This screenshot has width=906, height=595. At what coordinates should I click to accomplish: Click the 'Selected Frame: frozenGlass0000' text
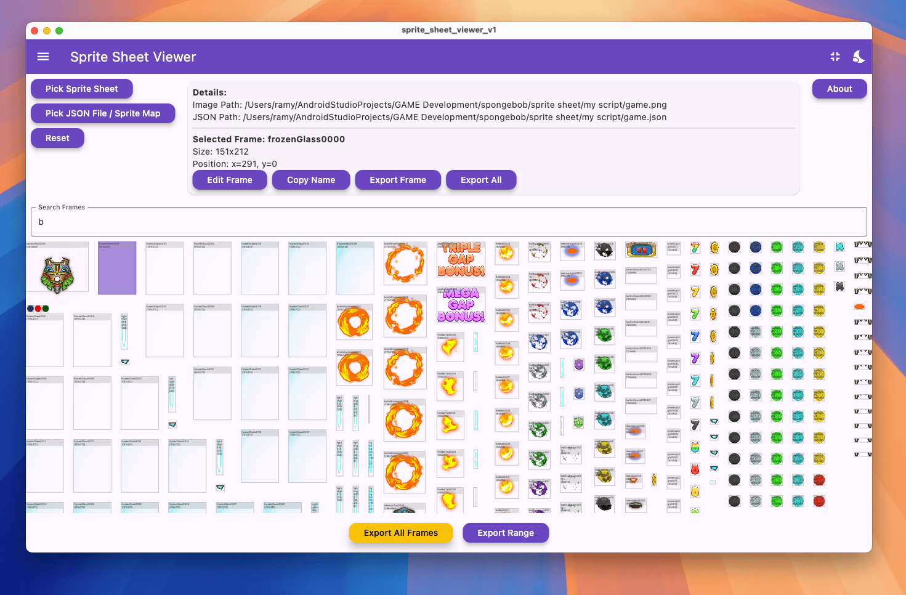269,139
